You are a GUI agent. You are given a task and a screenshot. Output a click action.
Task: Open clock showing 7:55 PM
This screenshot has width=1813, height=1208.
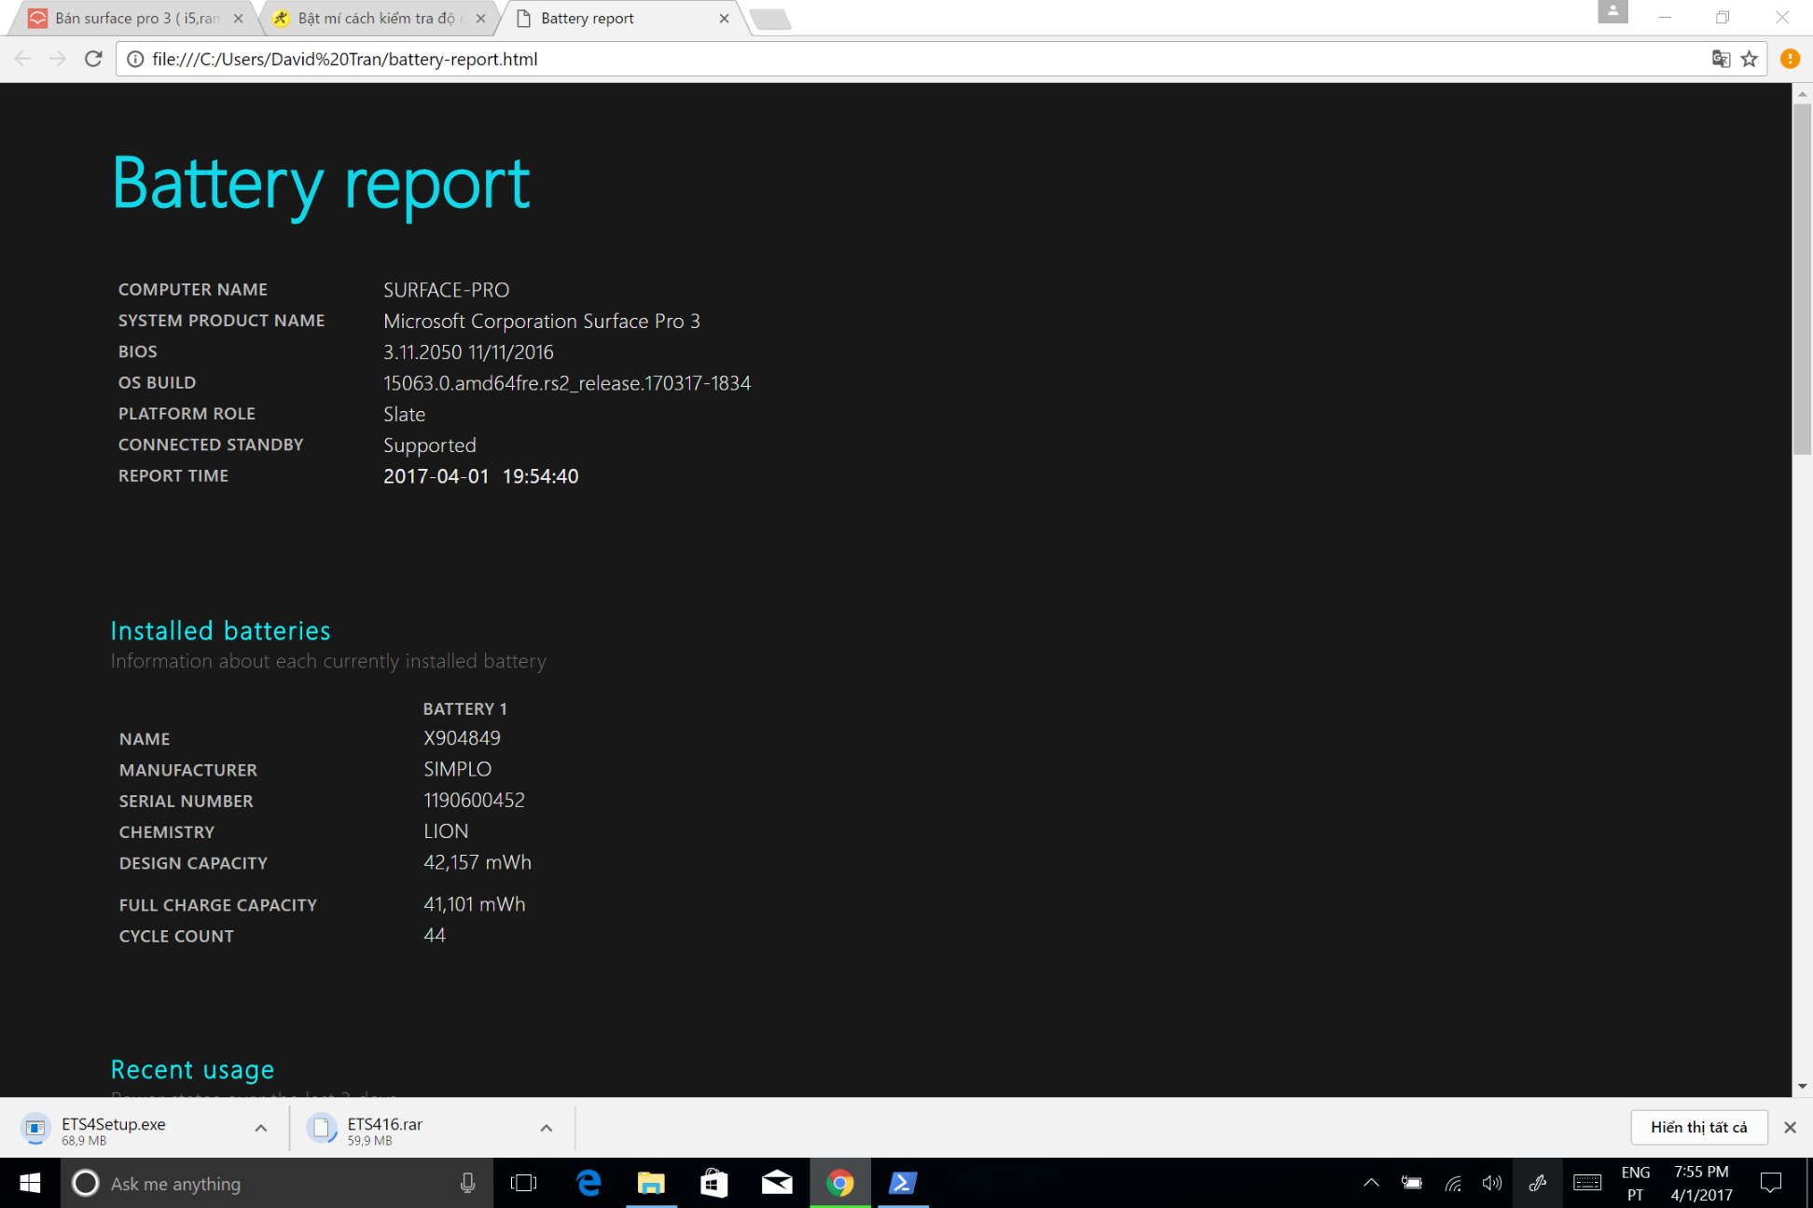pos(1701,1183)
